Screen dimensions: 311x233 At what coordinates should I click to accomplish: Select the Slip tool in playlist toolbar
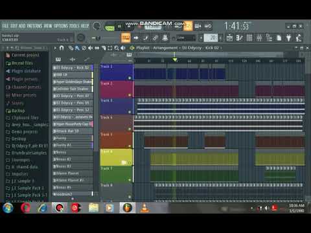coord(97,48)
